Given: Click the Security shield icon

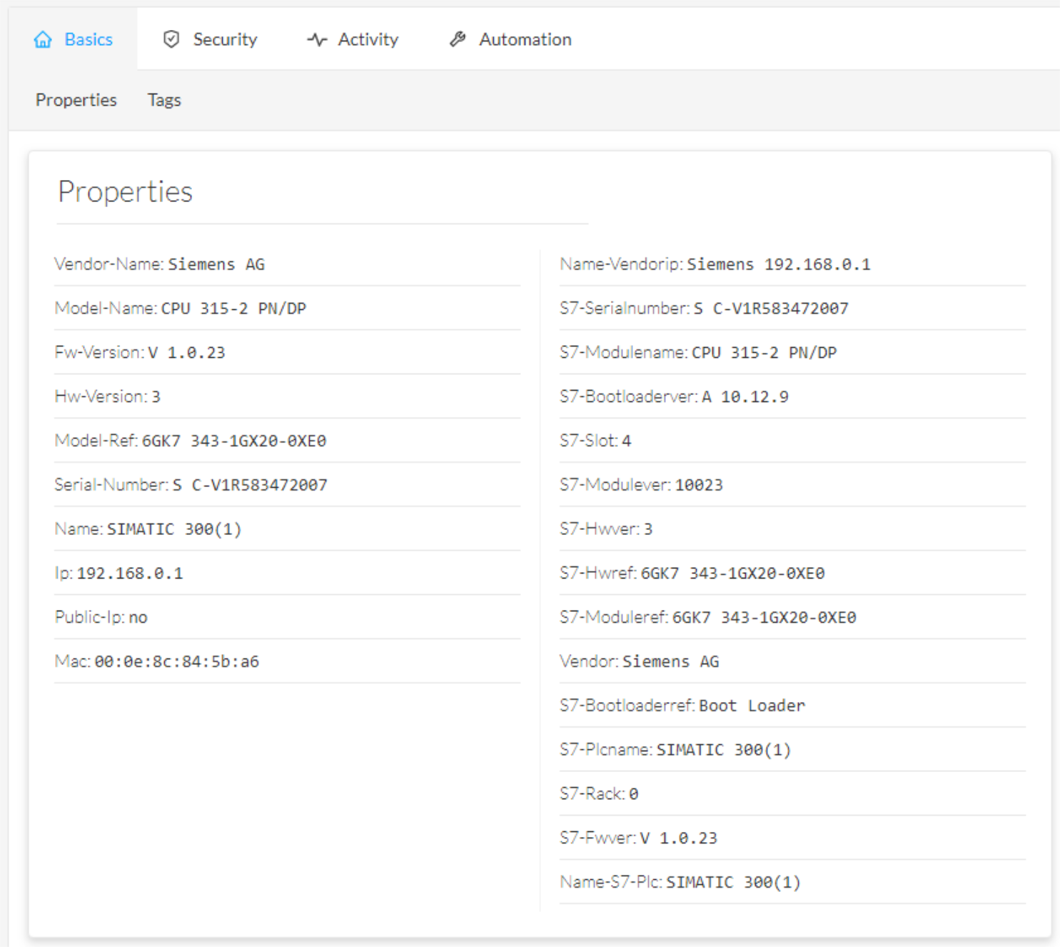Looking at the screenshot, I should (x=171, y=39).
